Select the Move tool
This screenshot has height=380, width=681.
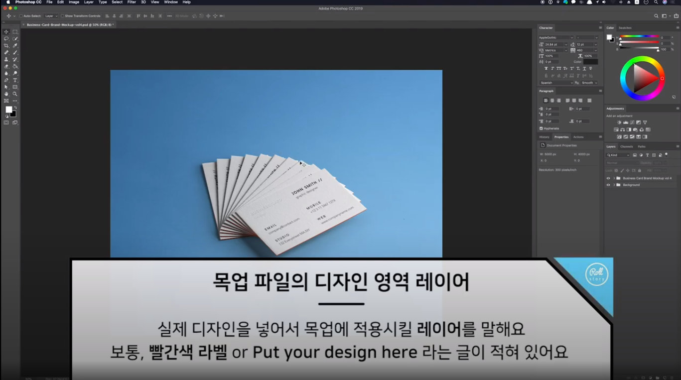pos(6,32)
